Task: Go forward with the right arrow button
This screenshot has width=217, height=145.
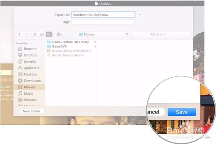Action: 26,34
